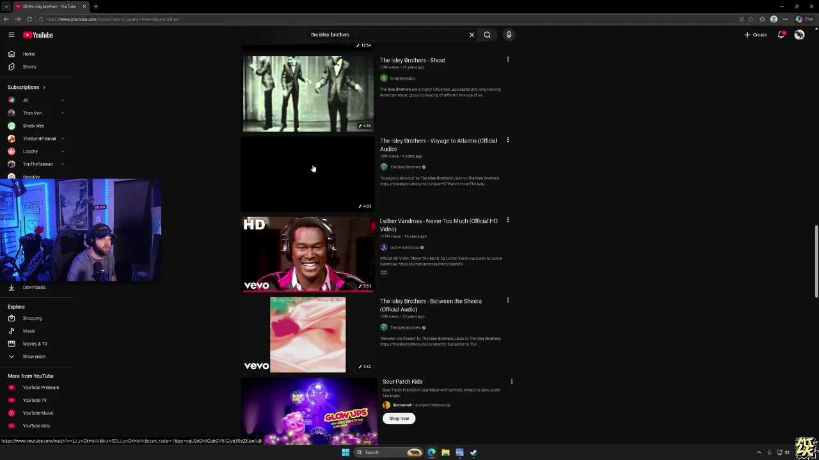Start voice search with the microphone
The height and width of the screenshot is (460, 819).
(x=509, y=35)
